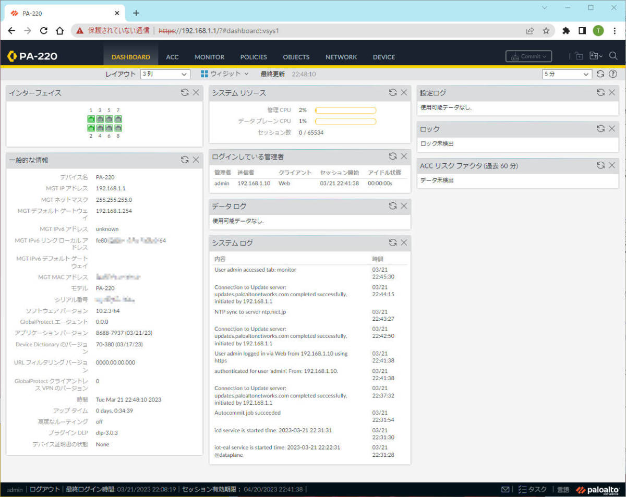
Task: Refresh the ロック widget
Action: (x=601, y=128)
